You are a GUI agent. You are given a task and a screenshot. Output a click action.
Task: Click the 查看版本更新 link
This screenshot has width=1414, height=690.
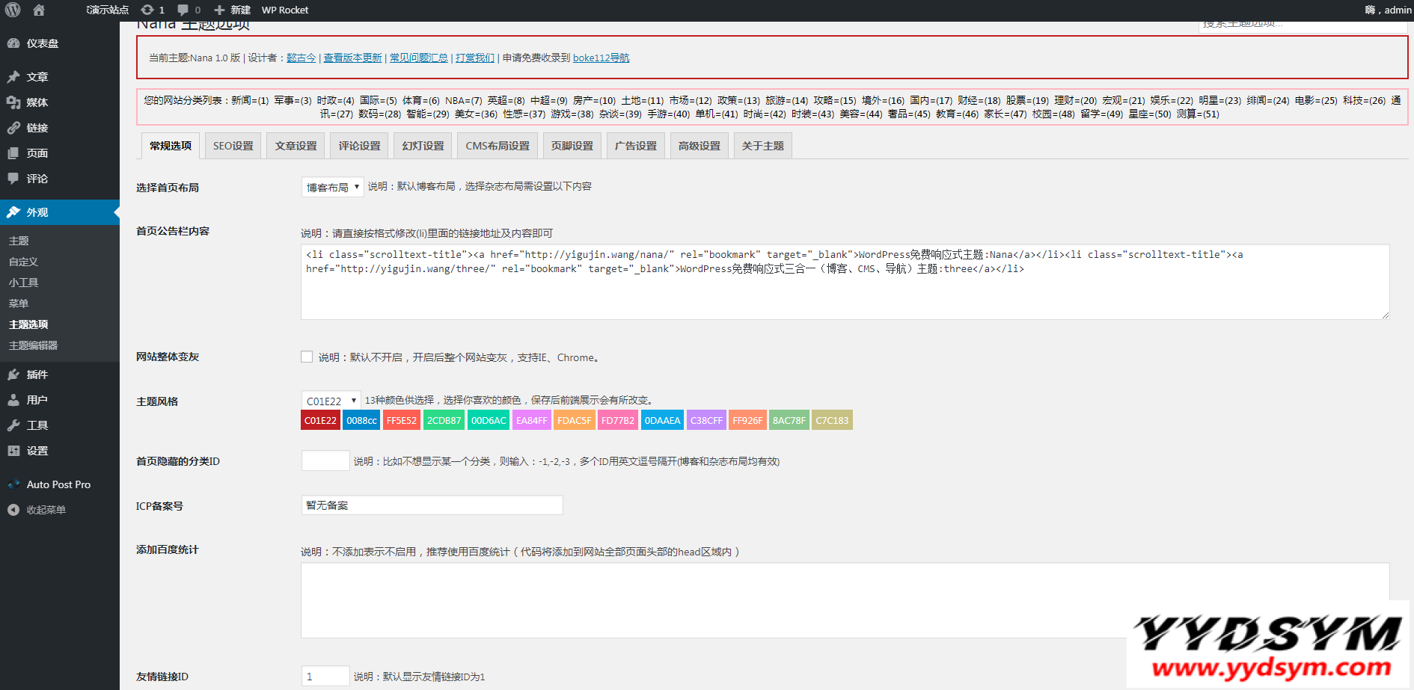pyautogui.click(x=352, y=58)
